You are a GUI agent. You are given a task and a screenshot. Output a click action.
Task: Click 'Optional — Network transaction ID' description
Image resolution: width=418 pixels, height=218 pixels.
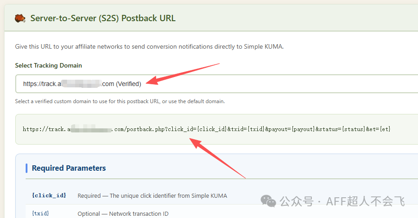click(x=123, y=214)
